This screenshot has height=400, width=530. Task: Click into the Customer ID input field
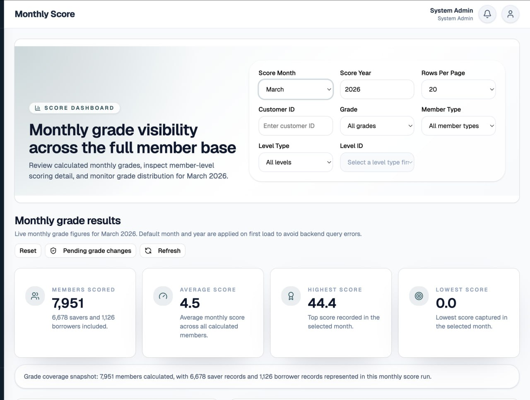tap(296, 126)
